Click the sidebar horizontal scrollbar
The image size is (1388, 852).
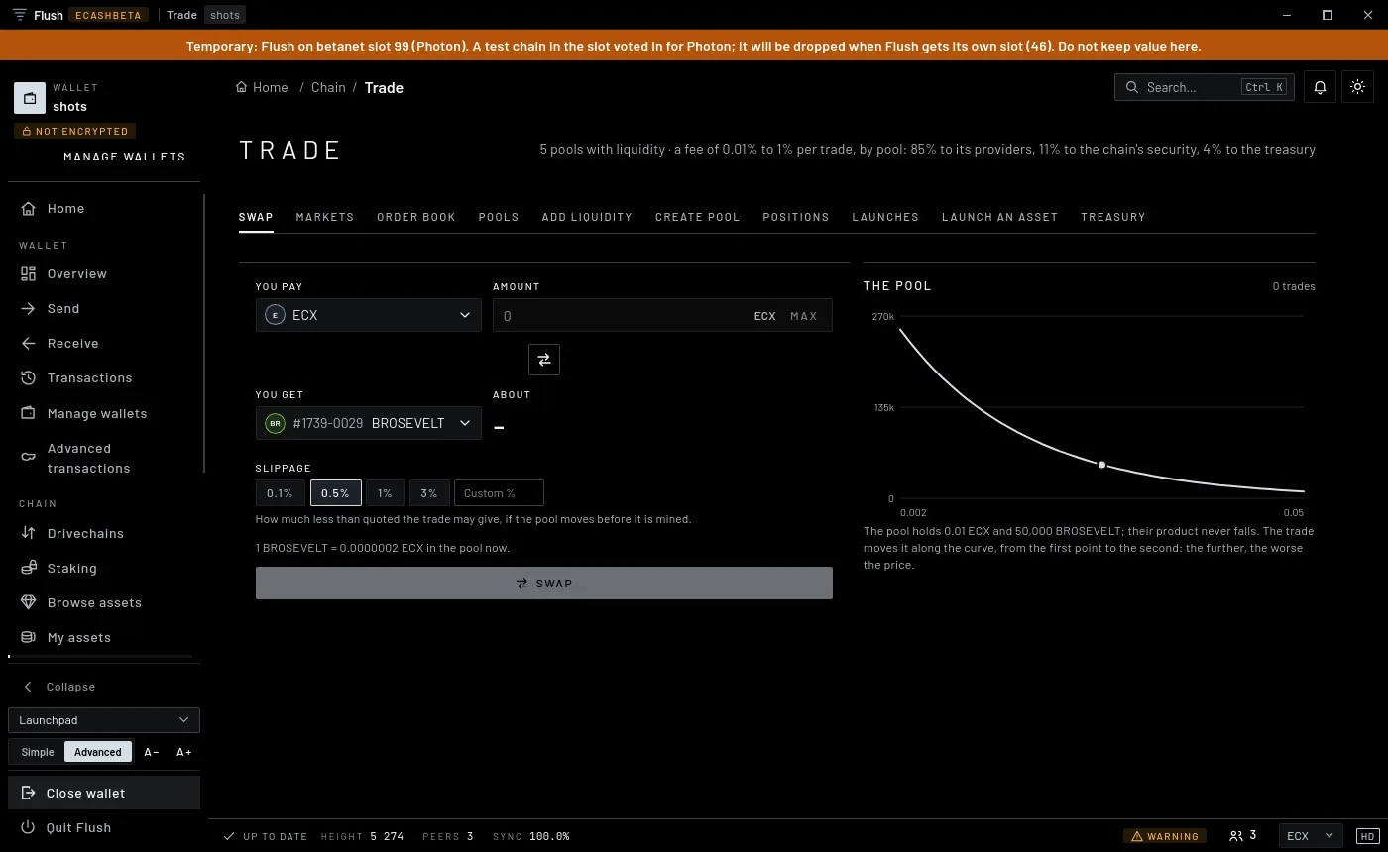tap(101, 657)
